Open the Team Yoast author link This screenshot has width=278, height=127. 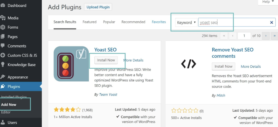pos(108,94)
